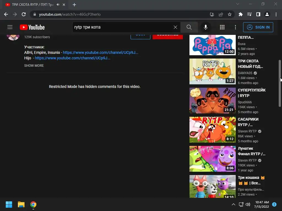282x211 pixels.
Task: Click the САСАРИКИ RYTP title
Action: click(248, 122)
